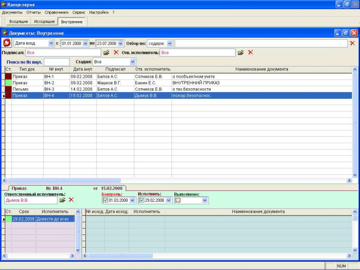Expand the Отбор по dropdown

point(169,43)
